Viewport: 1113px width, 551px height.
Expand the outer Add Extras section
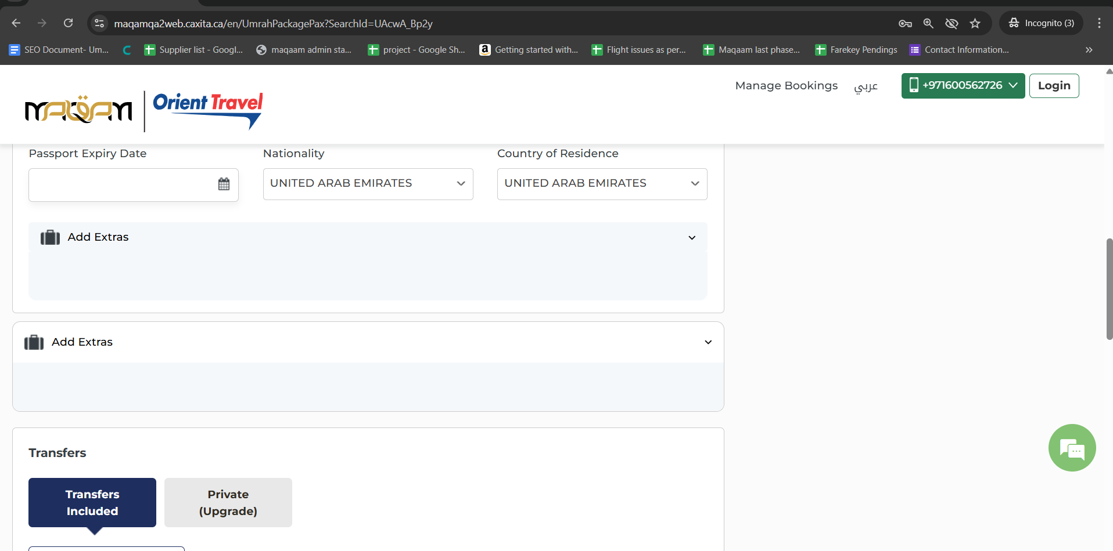coord(368,342)
